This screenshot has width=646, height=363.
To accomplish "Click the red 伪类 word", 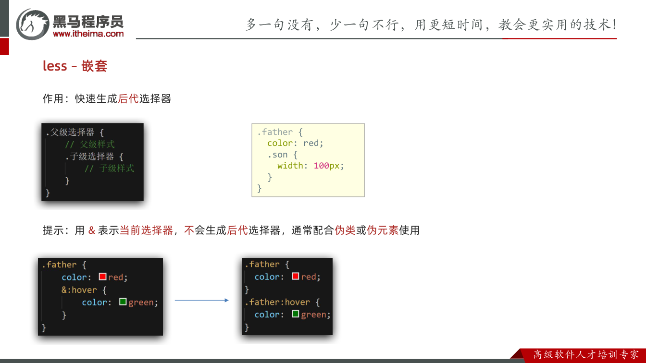I will (345, 230).
